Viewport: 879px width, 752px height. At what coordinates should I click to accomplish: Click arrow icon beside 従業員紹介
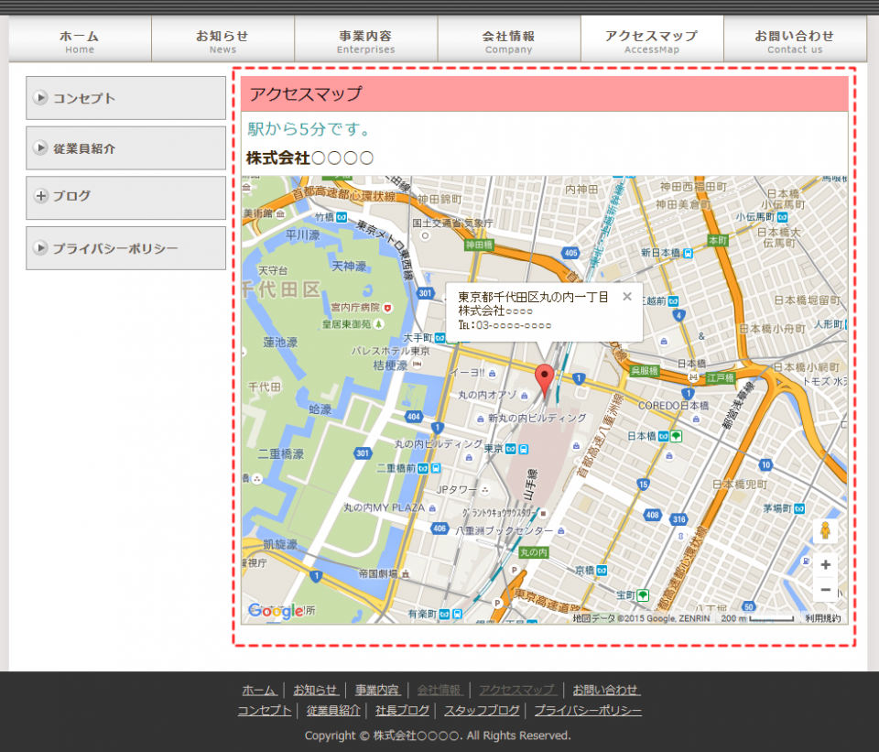point(40,147)
